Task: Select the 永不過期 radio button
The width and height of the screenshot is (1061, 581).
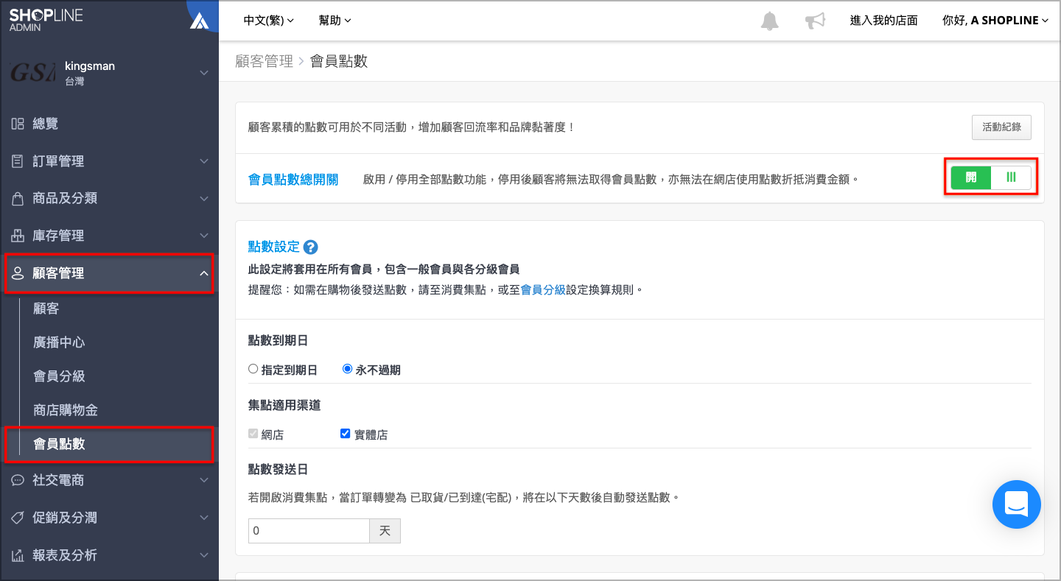Action: click(x=348, y=369)
